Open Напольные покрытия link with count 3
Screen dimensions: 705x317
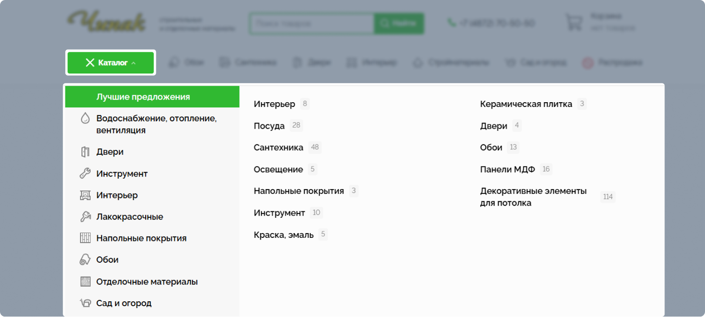pos(299,191)
